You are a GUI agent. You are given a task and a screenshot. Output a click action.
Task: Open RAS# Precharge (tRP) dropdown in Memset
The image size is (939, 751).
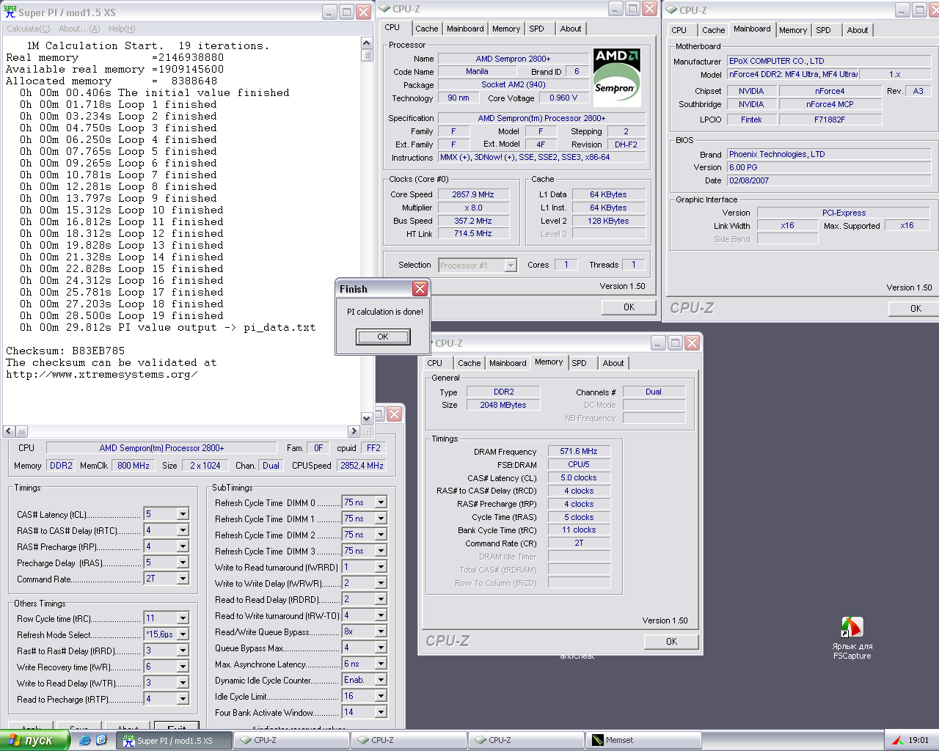[183, 546]
